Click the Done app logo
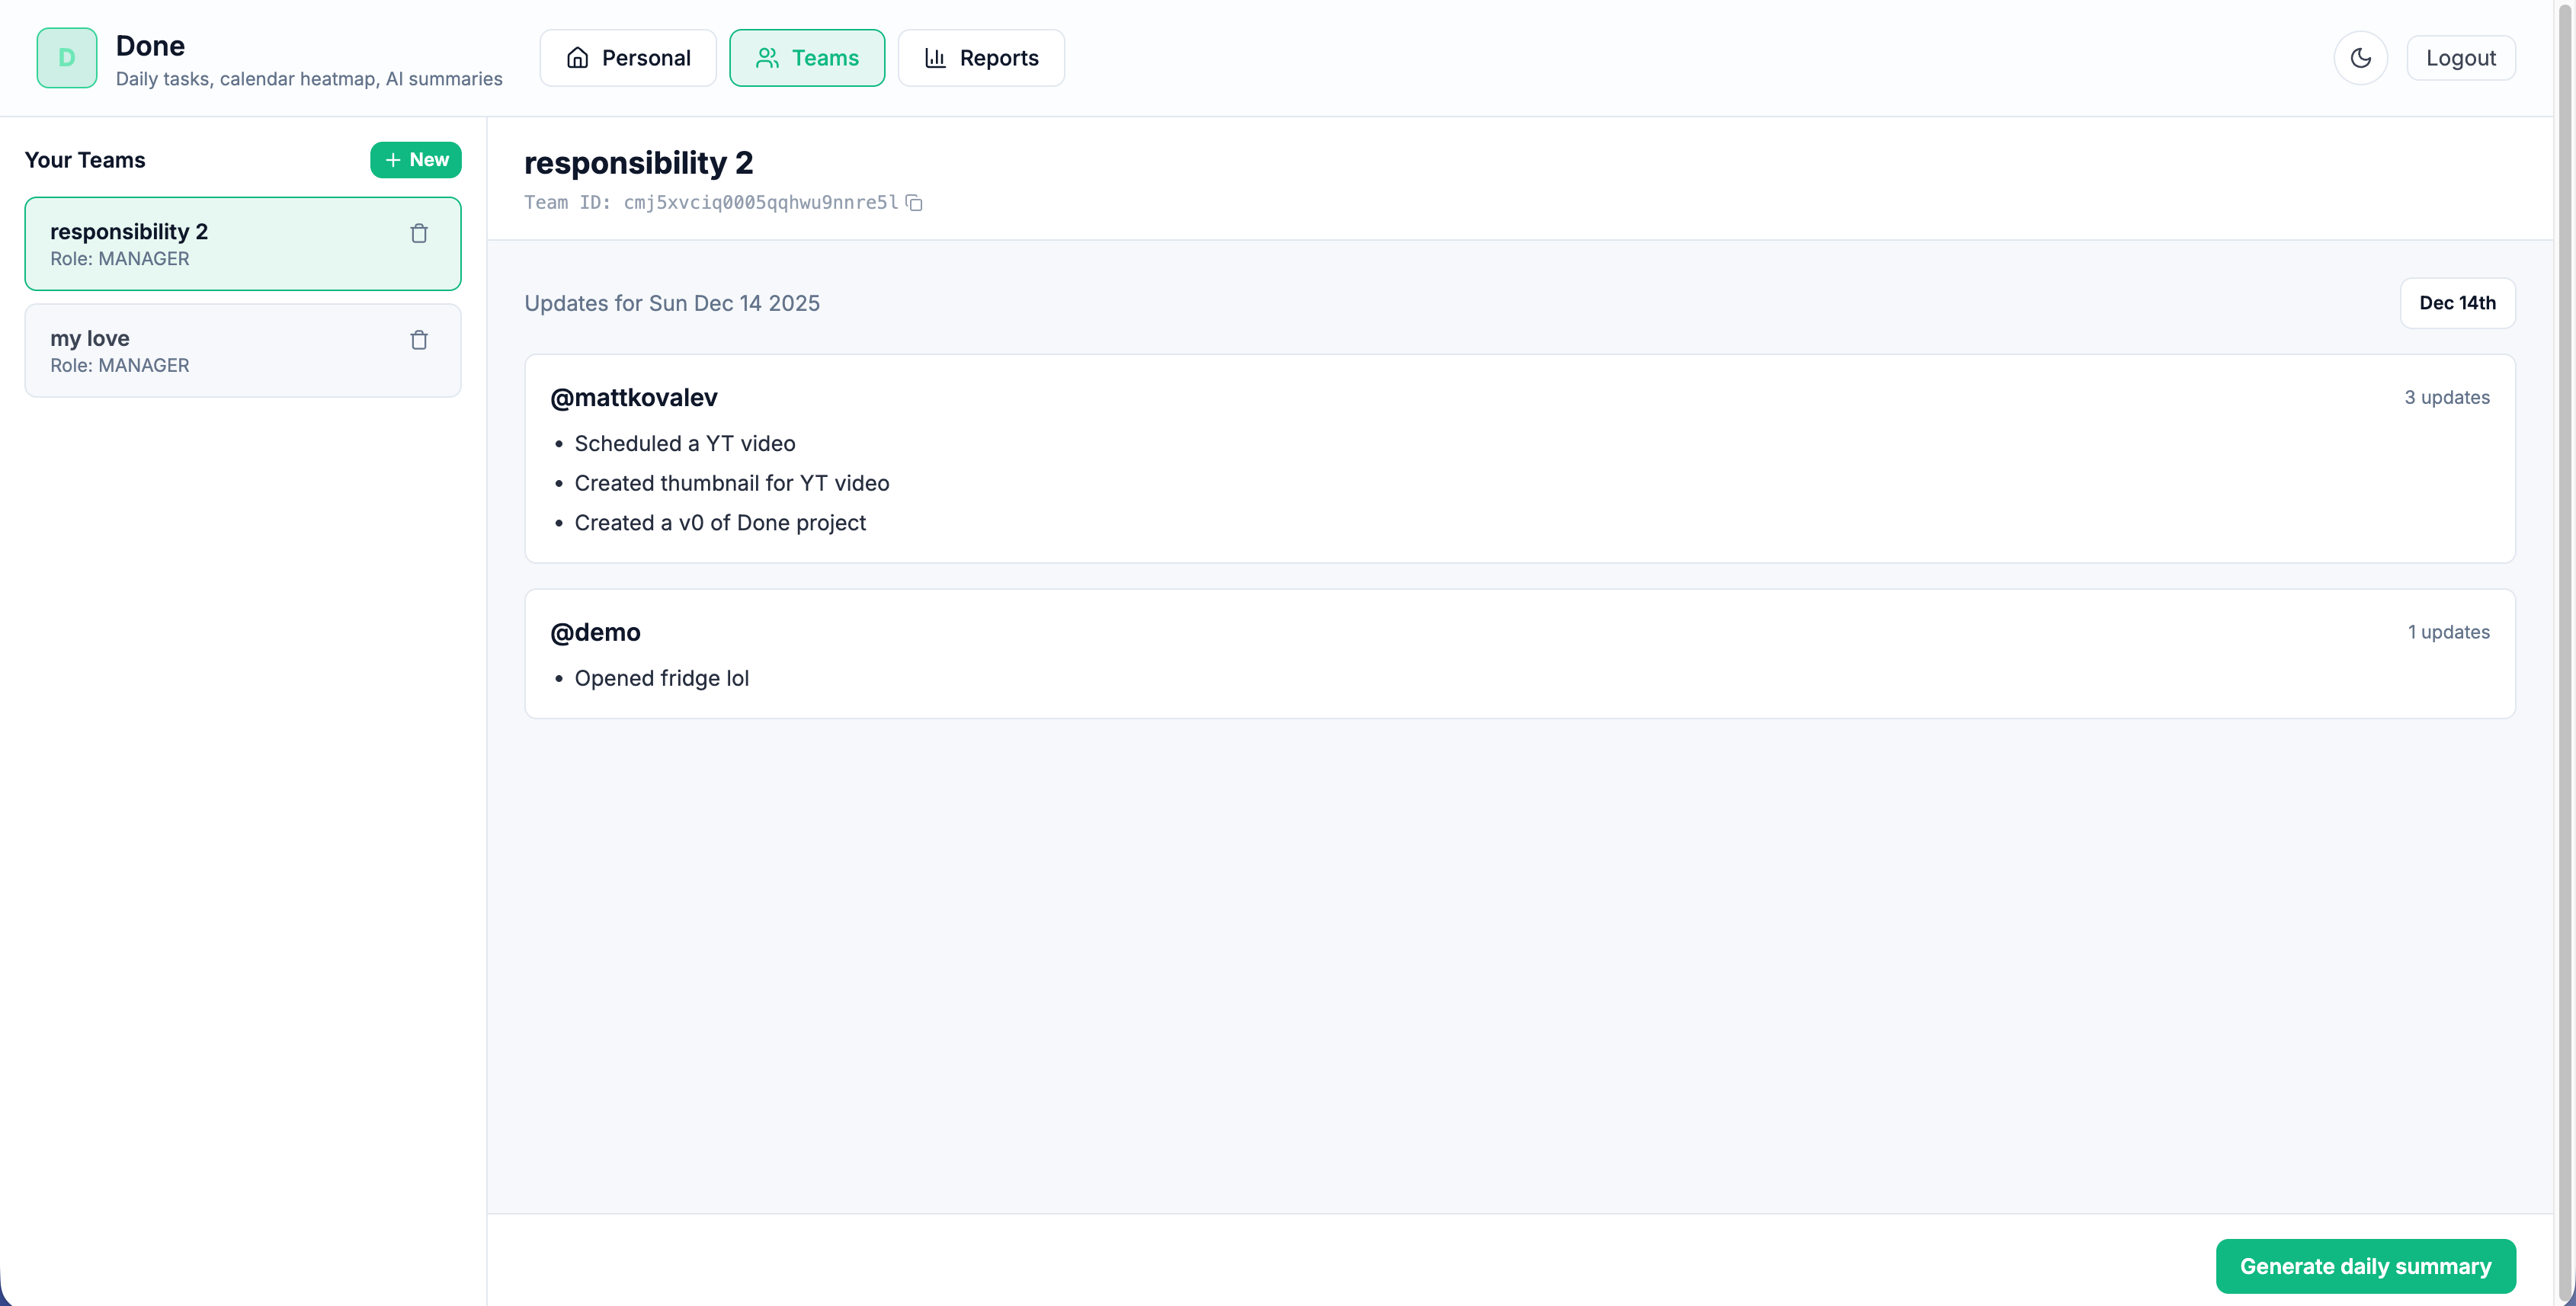The height and width of the screenshot is (1306, 2576). click(66, 57)
